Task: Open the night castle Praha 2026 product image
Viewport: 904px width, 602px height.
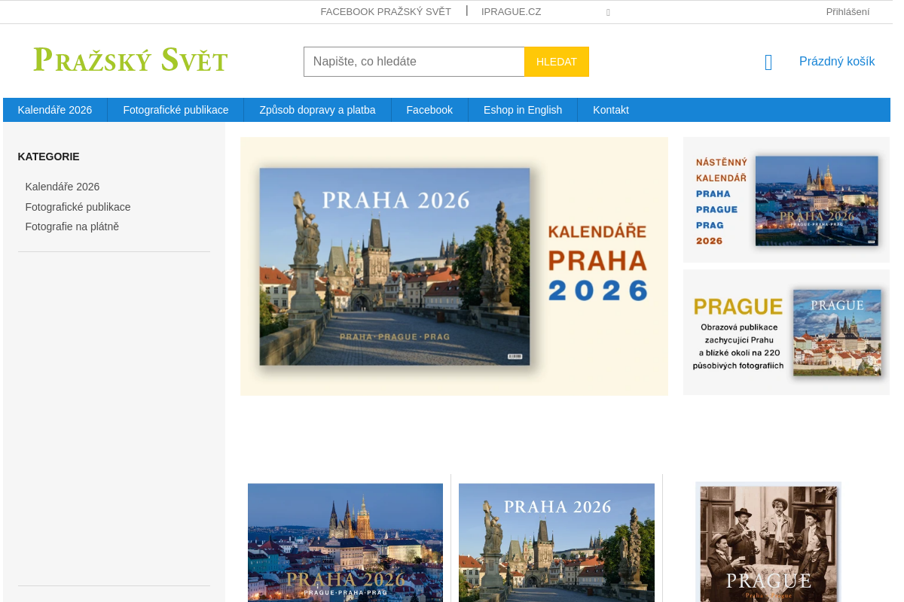Action: [346, 543]
